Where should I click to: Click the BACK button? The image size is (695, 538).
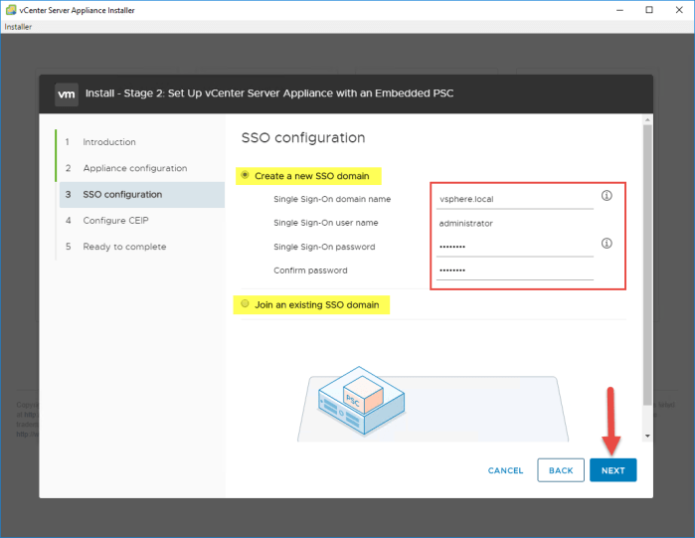coord(561,470)
